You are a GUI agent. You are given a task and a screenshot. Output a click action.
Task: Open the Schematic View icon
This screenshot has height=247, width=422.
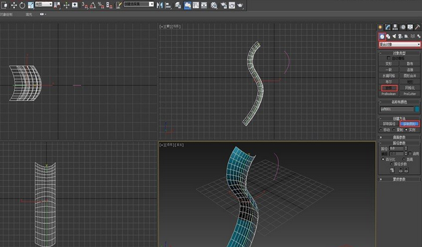point(204,5)
